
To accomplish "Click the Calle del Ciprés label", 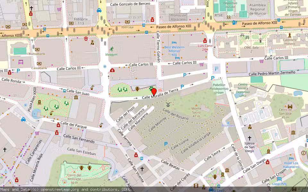I will [x=180, y=182].
